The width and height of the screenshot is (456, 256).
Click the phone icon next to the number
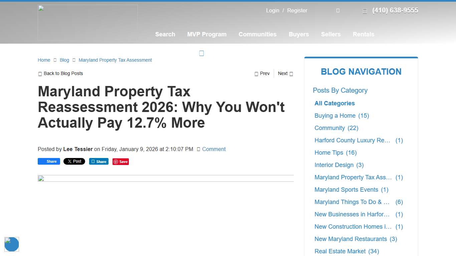pyautogui.click(x=365, y=11)
